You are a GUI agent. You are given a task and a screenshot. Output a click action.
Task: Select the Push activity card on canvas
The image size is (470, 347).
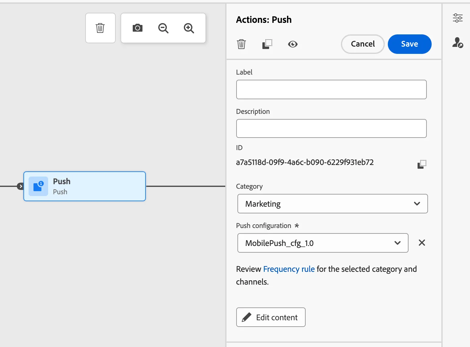(85, 186)
